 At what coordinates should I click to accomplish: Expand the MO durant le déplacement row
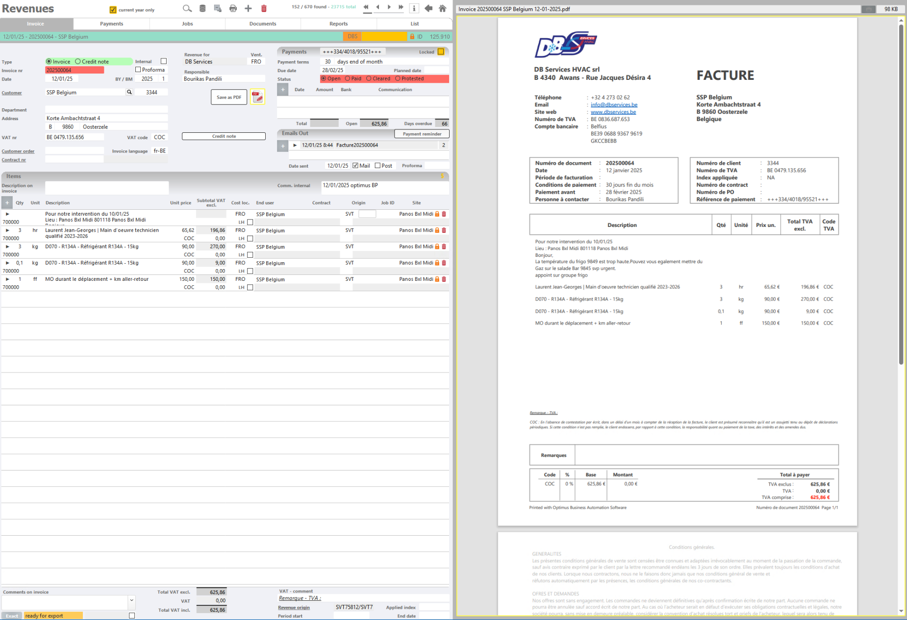coord(7,279)
